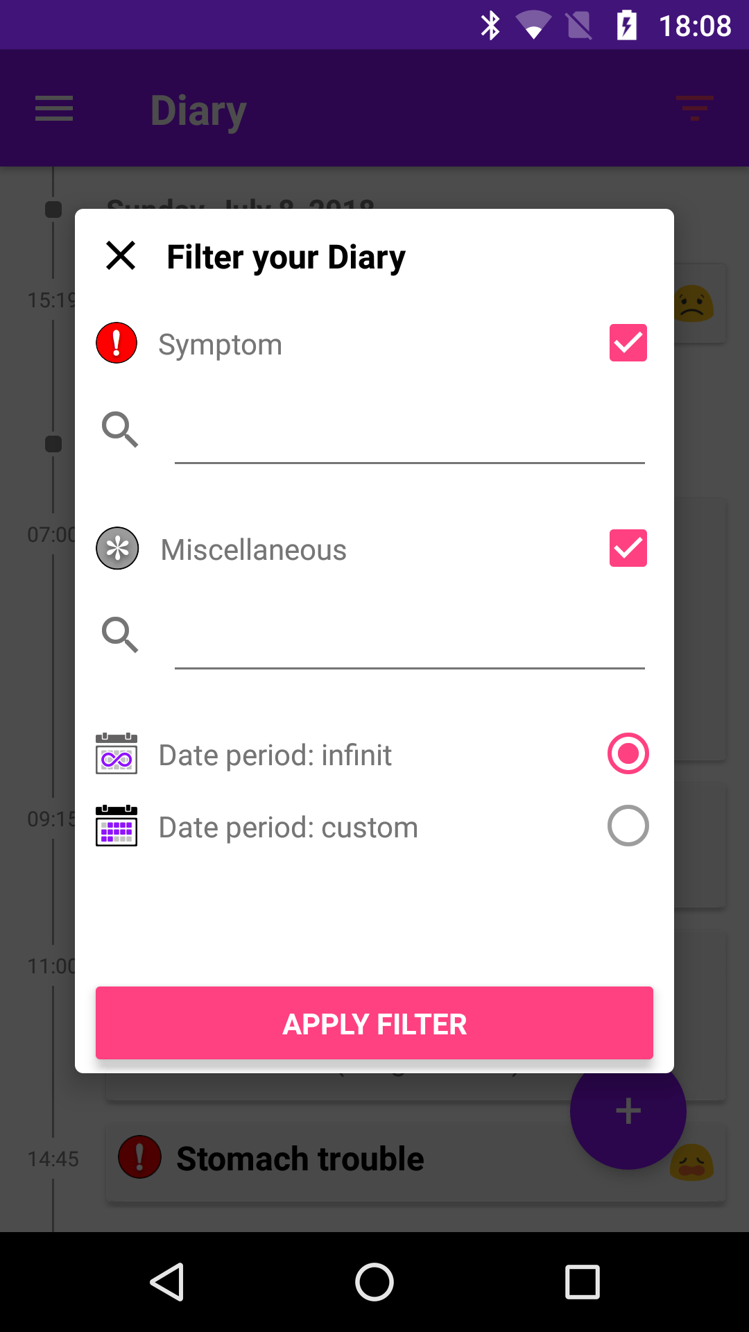Close the Filter your Diary dialog

point(121,255)
